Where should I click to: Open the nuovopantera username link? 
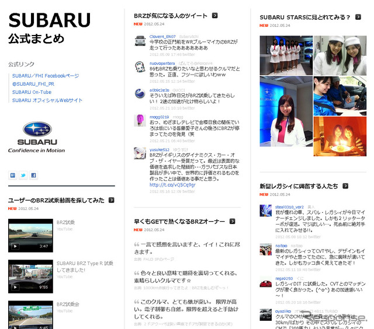[x=162, y=64]
